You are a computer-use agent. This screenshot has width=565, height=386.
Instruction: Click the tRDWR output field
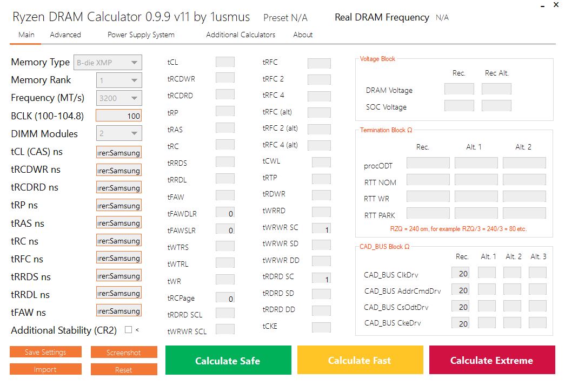tap(321, 195)
